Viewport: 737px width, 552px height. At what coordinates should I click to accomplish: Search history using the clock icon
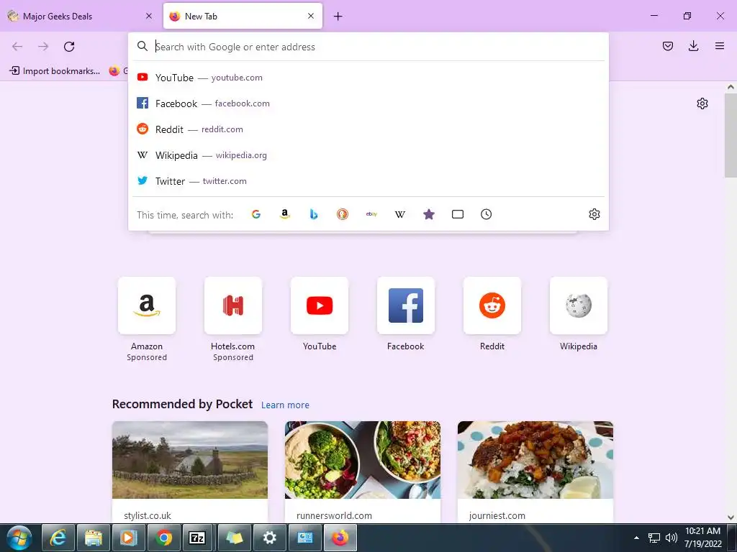[x=486, y=214]
